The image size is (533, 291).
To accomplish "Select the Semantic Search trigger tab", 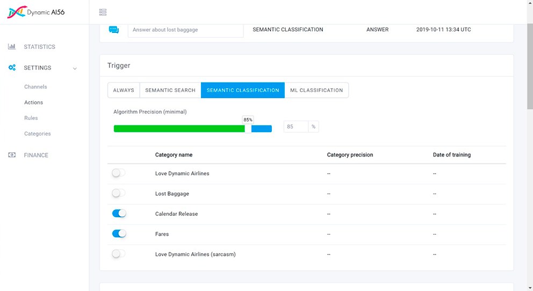I will click(170, 90).
